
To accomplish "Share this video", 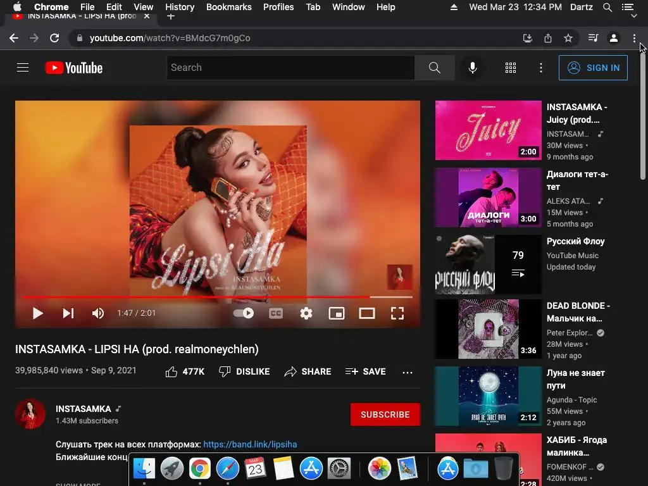I will click(308, 371).
